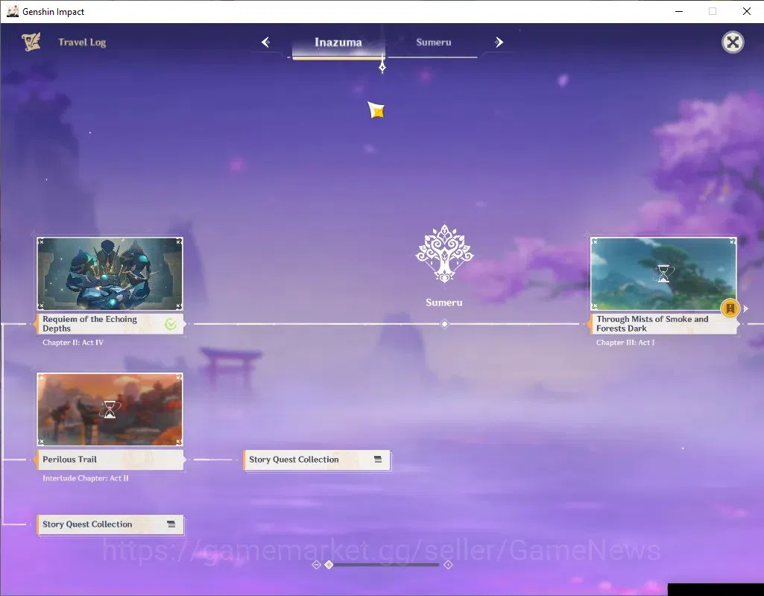Click the left end marker of bottom scrollbar
The image size is (764, 596).
(316, 565)
